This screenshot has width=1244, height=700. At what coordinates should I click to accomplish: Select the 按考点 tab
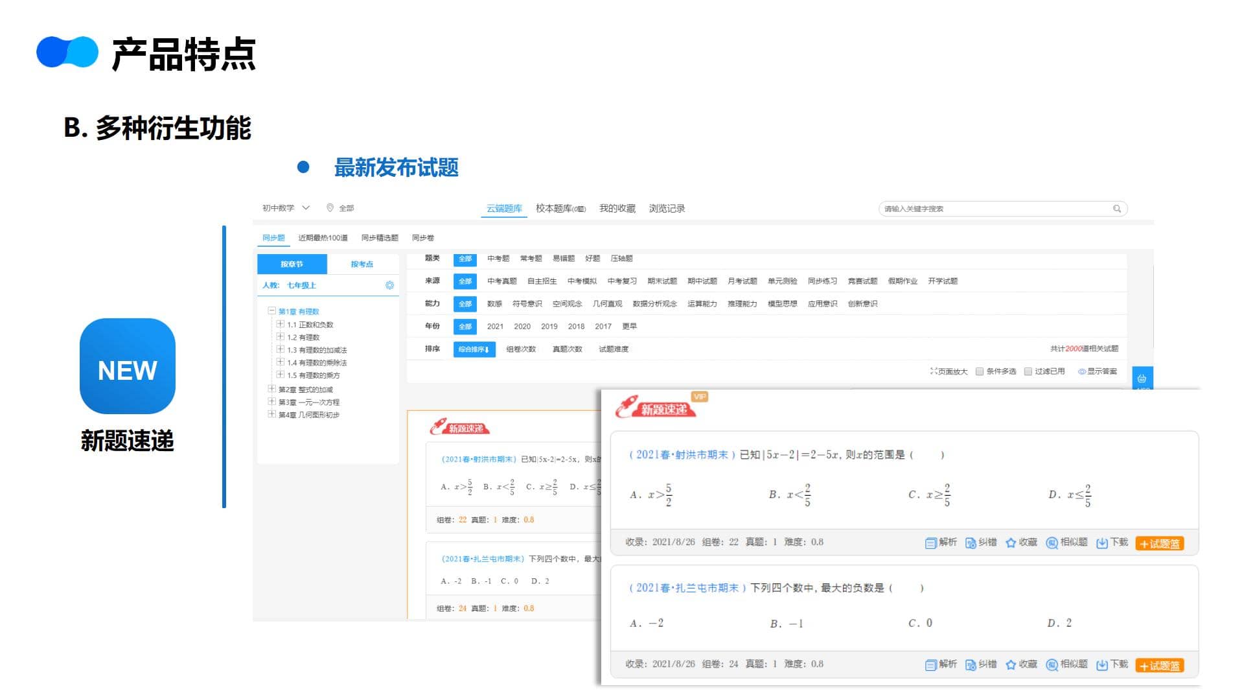(362, 264)
